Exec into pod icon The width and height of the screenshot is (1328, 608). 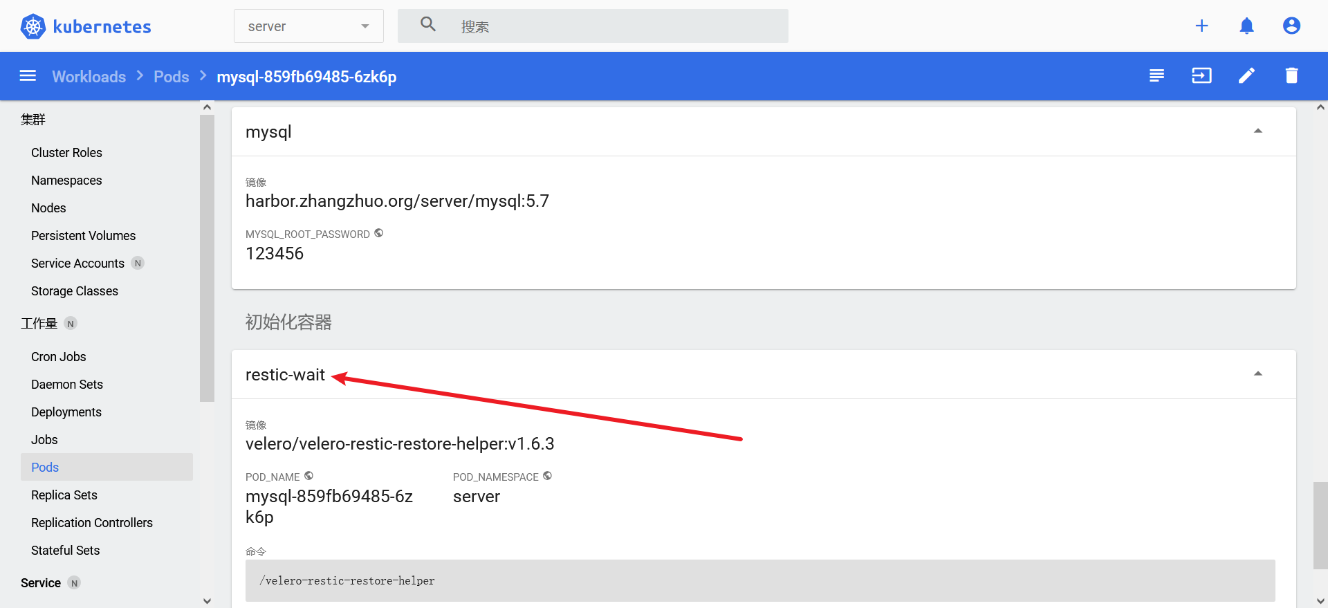(x=1201, y=75)
